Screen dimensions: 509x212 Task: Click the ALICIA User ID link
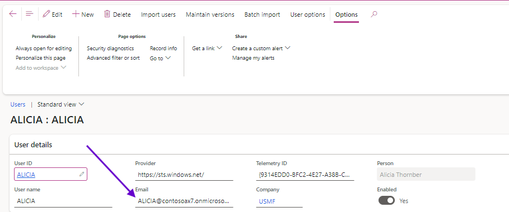(26, 175)
